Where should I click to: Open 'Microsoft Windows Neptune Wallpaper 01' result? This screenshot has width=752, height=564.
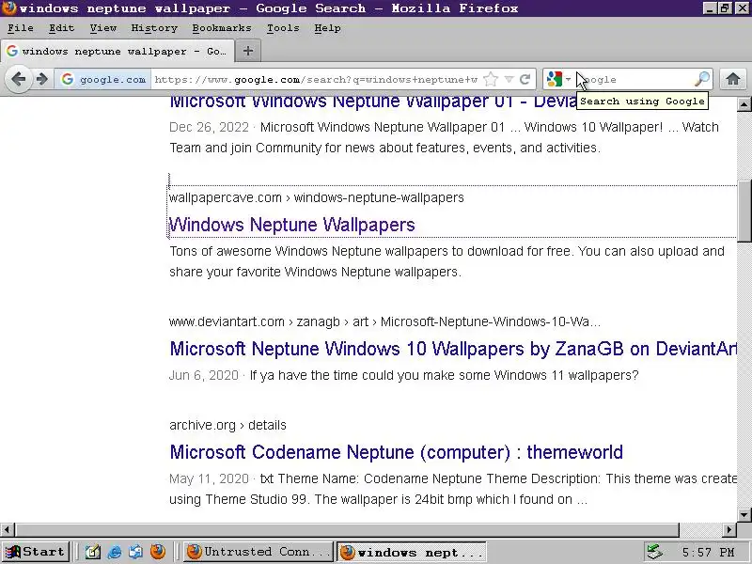click(x=373, y=102)
